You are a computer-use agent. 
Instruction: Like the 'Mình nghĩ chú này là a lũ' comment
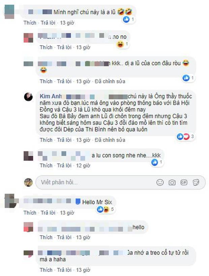tap(30, 23)
